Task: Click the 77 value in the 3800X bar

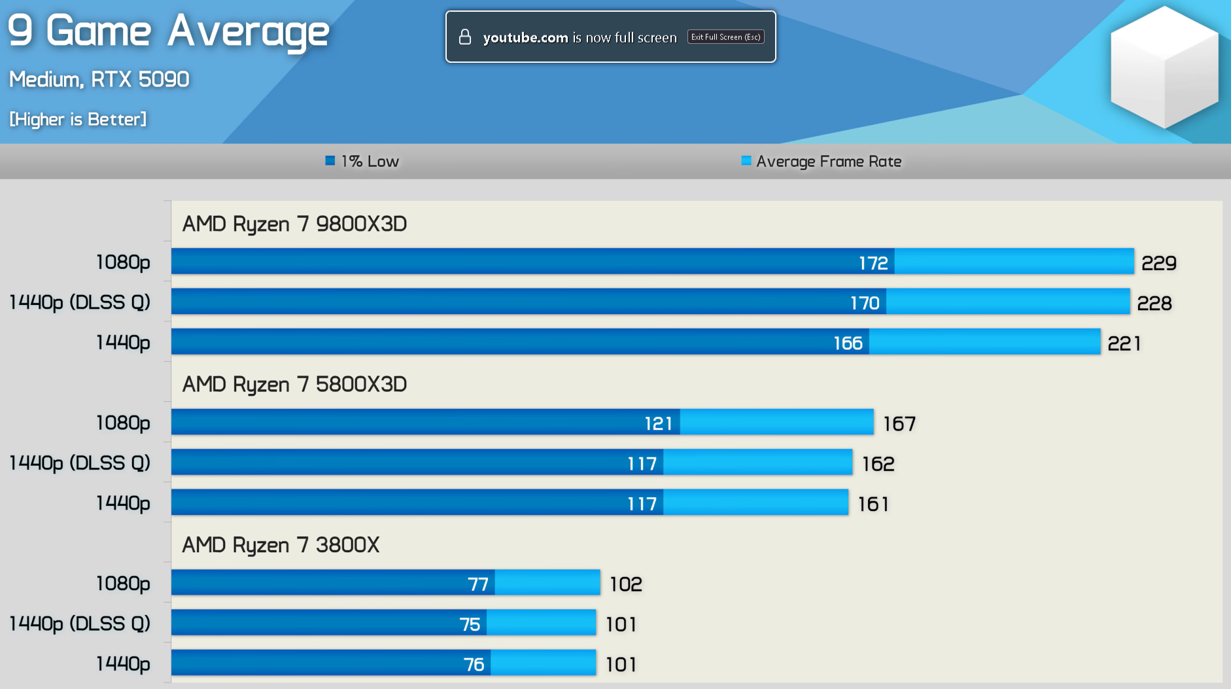Action: click(x=478, y=584)
